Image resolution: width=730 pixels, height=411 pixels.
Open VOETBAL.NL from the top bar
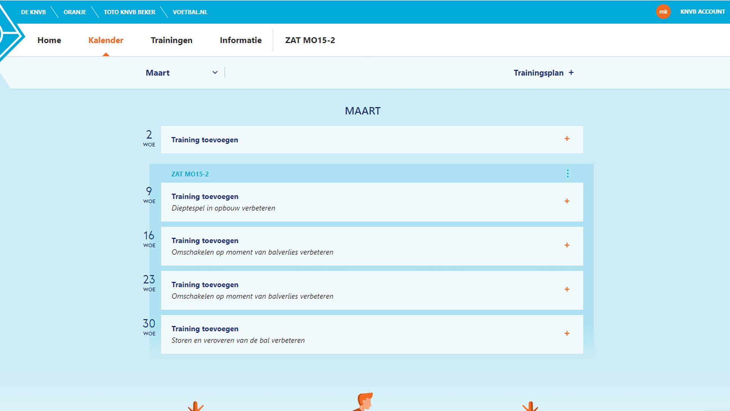[x=190, y=12]
